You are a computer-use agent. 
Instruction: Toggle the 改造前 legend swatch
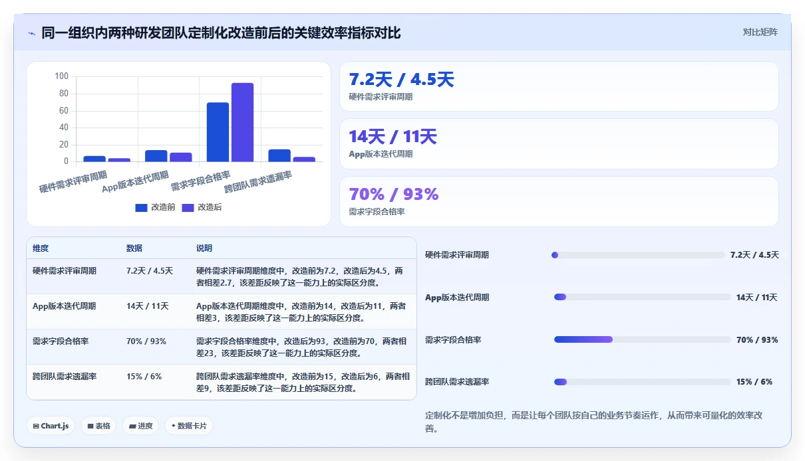pos(141,208)
